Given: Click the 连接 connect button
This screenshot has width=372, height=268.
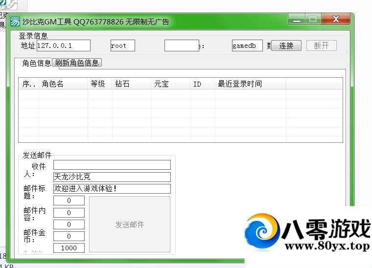Looking at the screenshot, I should [x=286, y=45].
